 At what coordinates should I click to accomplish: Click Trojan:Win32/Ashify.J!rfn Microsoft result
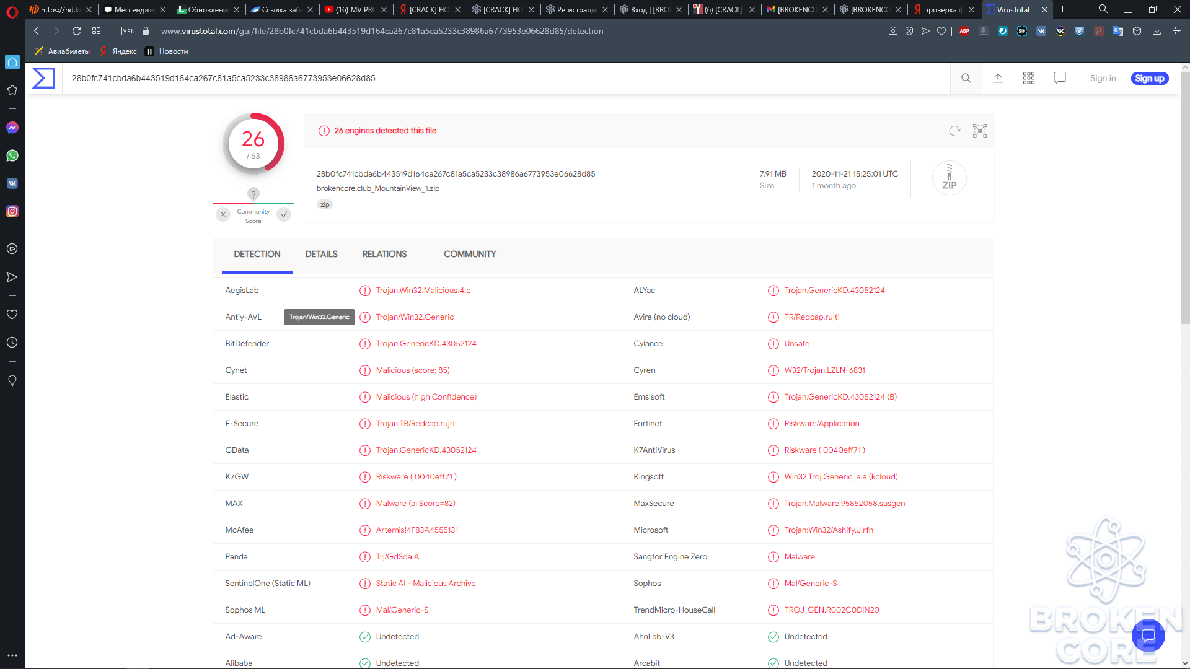click(829, 530)
